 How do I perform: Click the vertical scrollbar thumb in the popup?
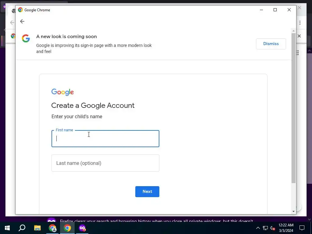coord(293,108)
